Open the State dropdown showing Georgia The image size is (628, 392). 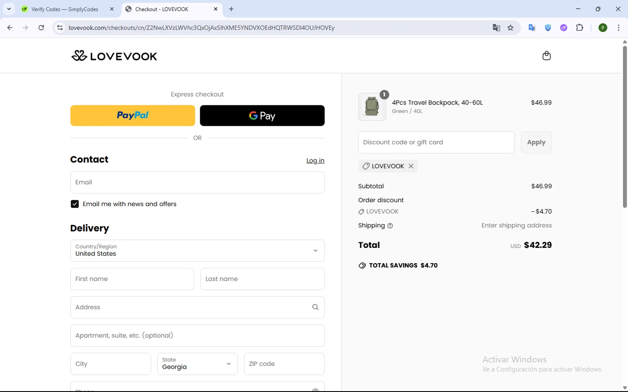pyautogui.click(x=197, y=364)
